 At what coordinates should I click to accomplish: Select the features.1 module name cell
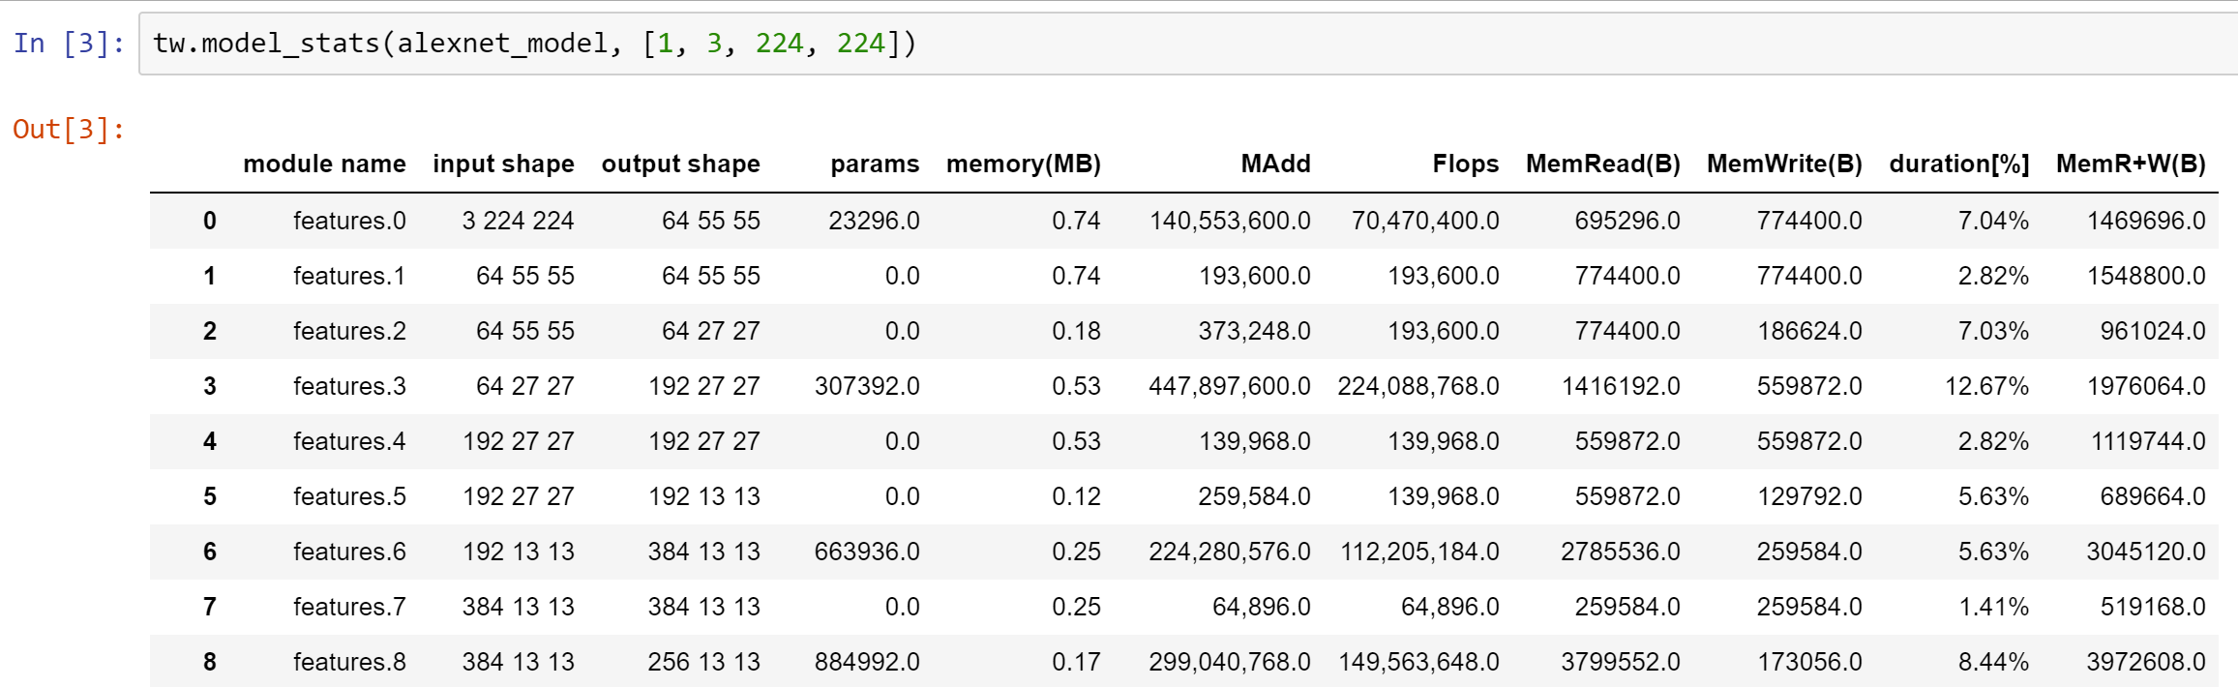(349, 276)
